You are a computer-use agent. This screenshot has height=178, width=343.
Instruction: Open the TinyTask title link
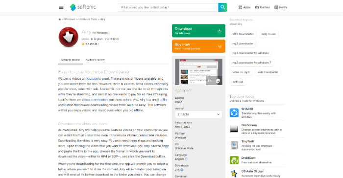click(x=247, y=141)
